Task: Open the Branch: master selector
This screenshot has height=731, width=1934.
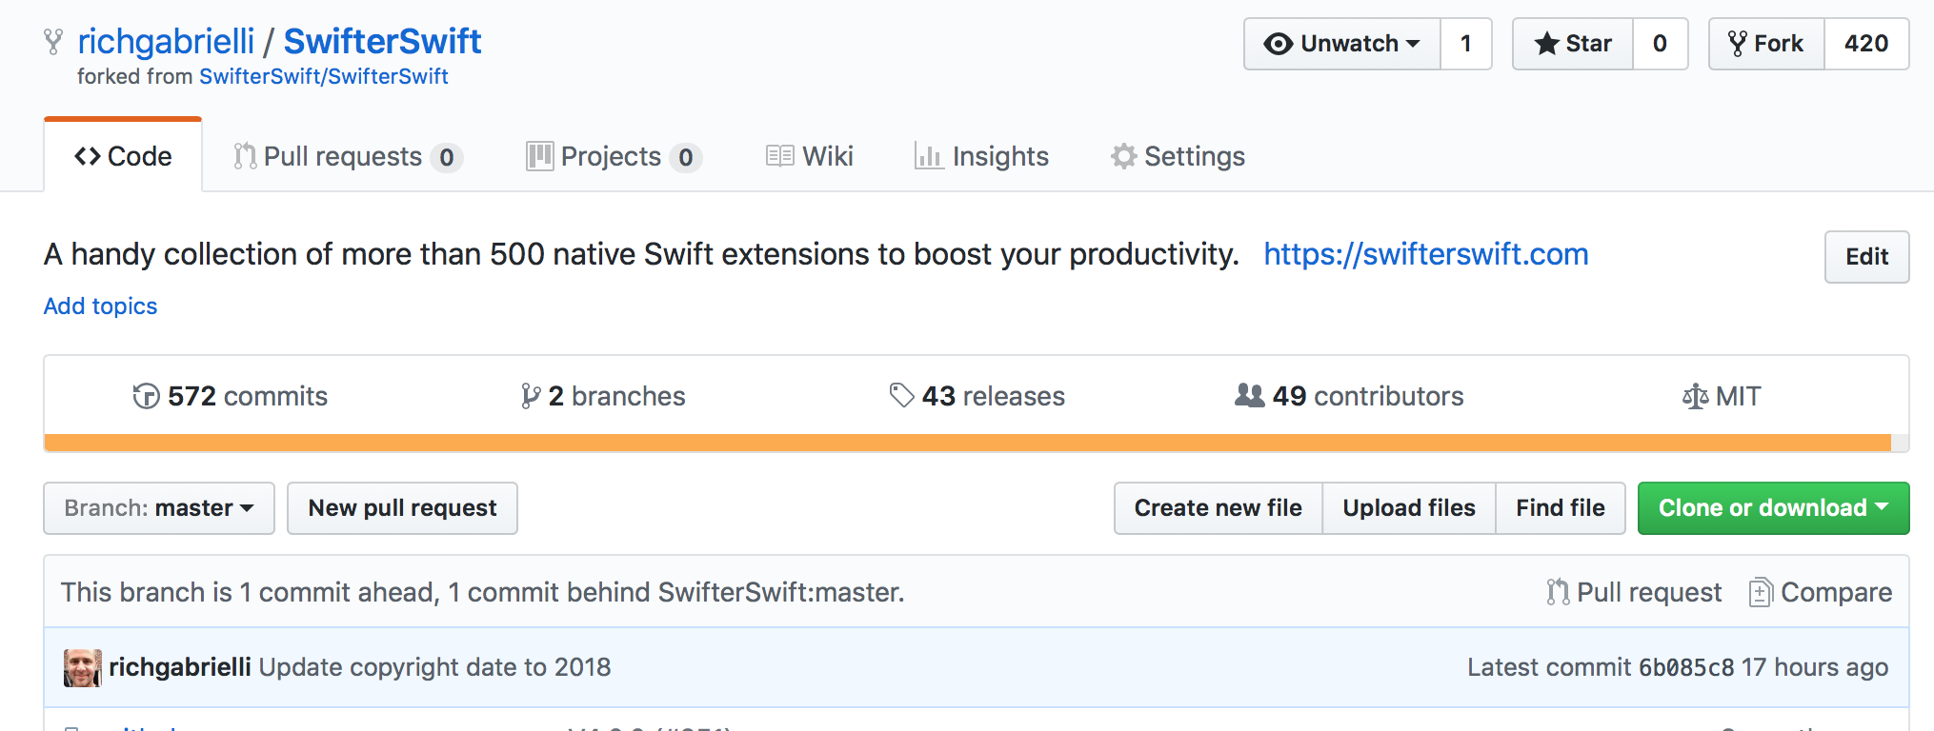Action: click(159, 508)
